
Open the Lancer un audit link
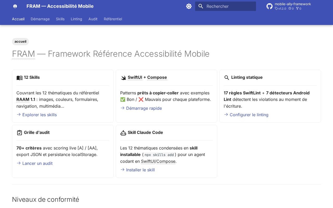point(37,163)
